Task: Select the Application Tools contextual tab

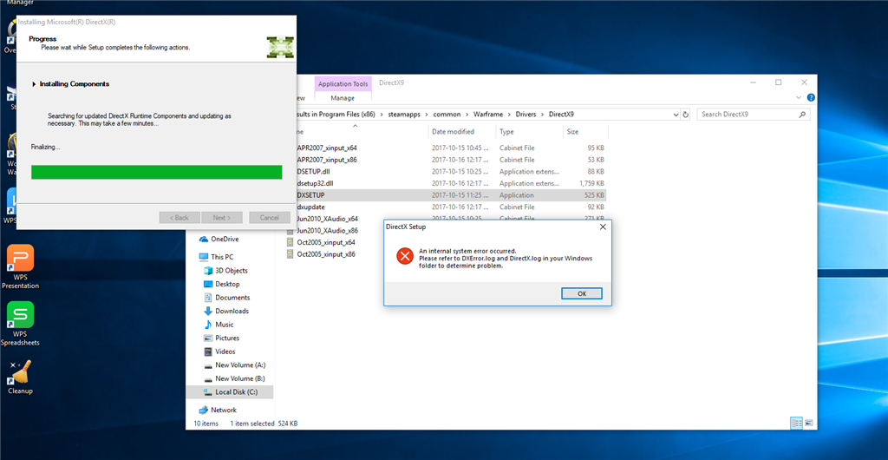Action: [343, 84]
